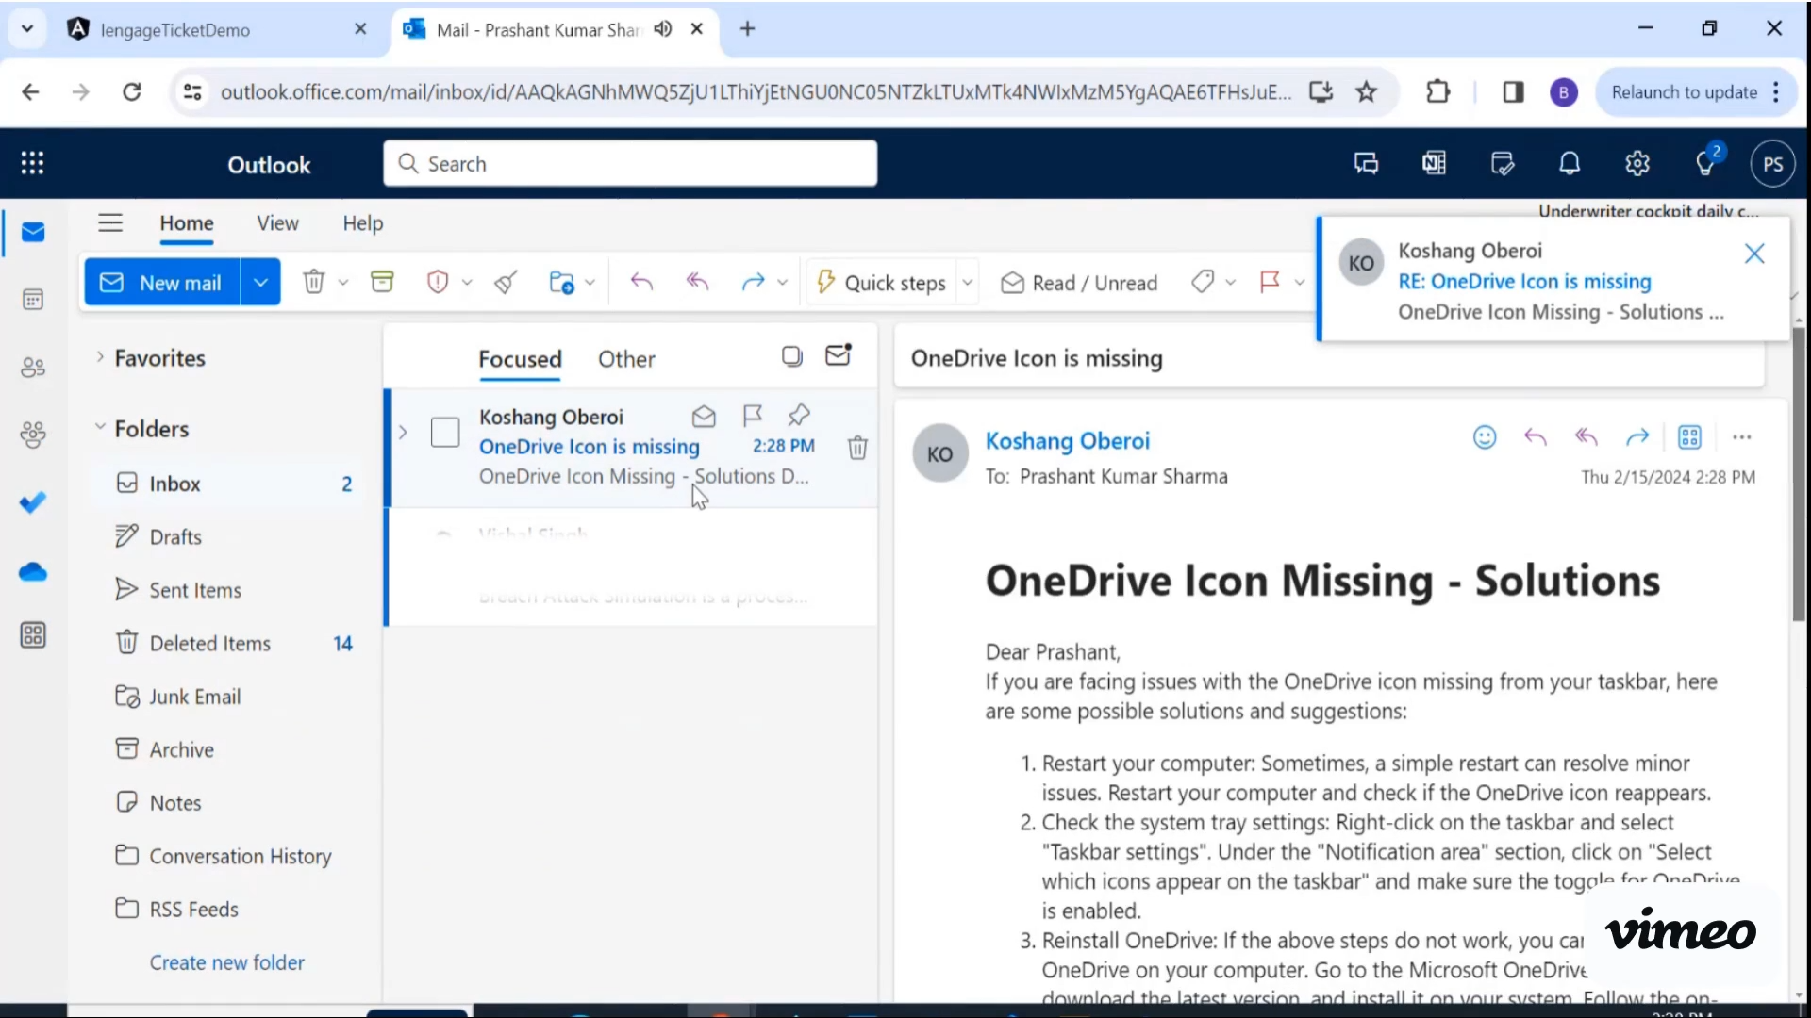Click Reply arrow in ribbon

[x=641, y=282]
